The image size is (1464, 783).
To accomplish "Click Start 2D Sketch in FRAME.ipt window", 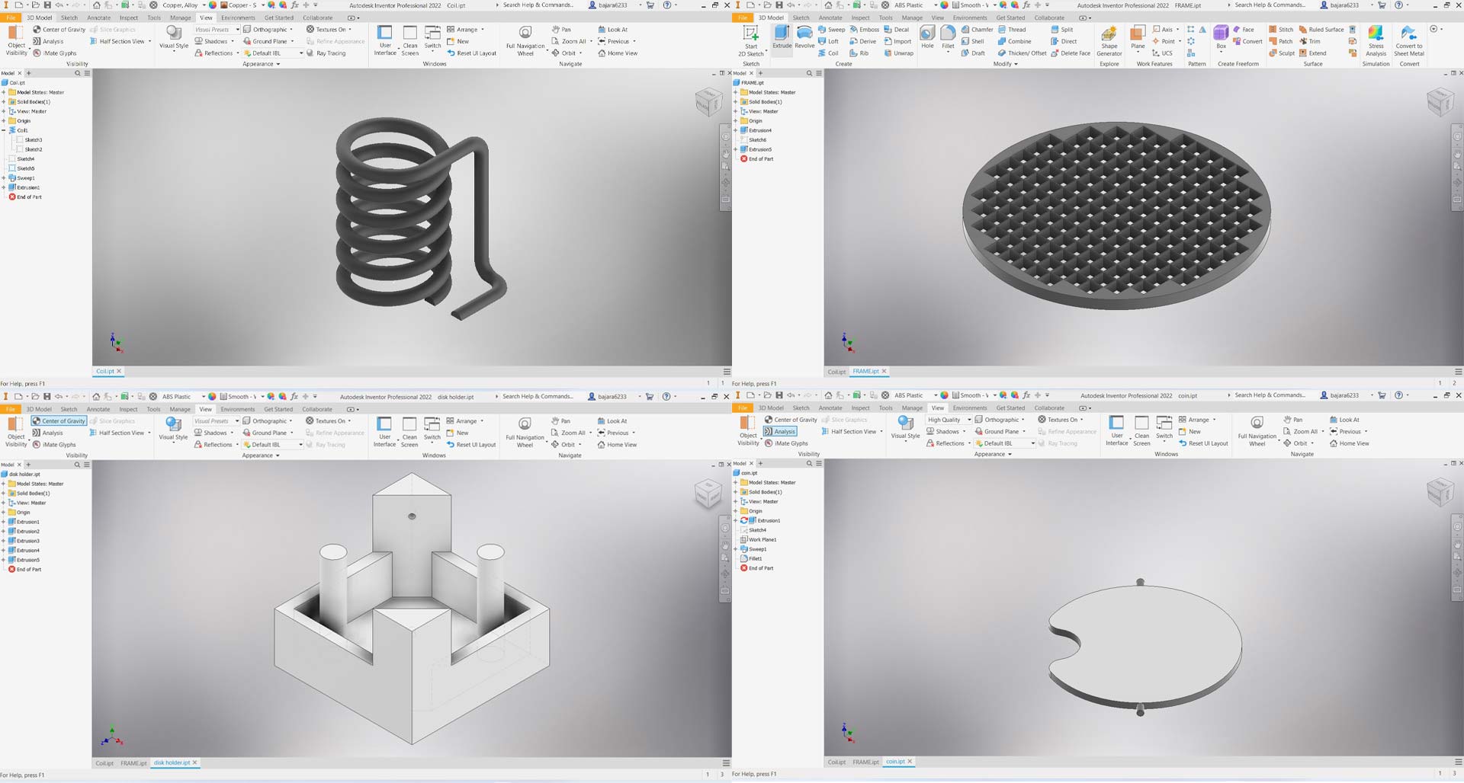I will coord(751,41).
